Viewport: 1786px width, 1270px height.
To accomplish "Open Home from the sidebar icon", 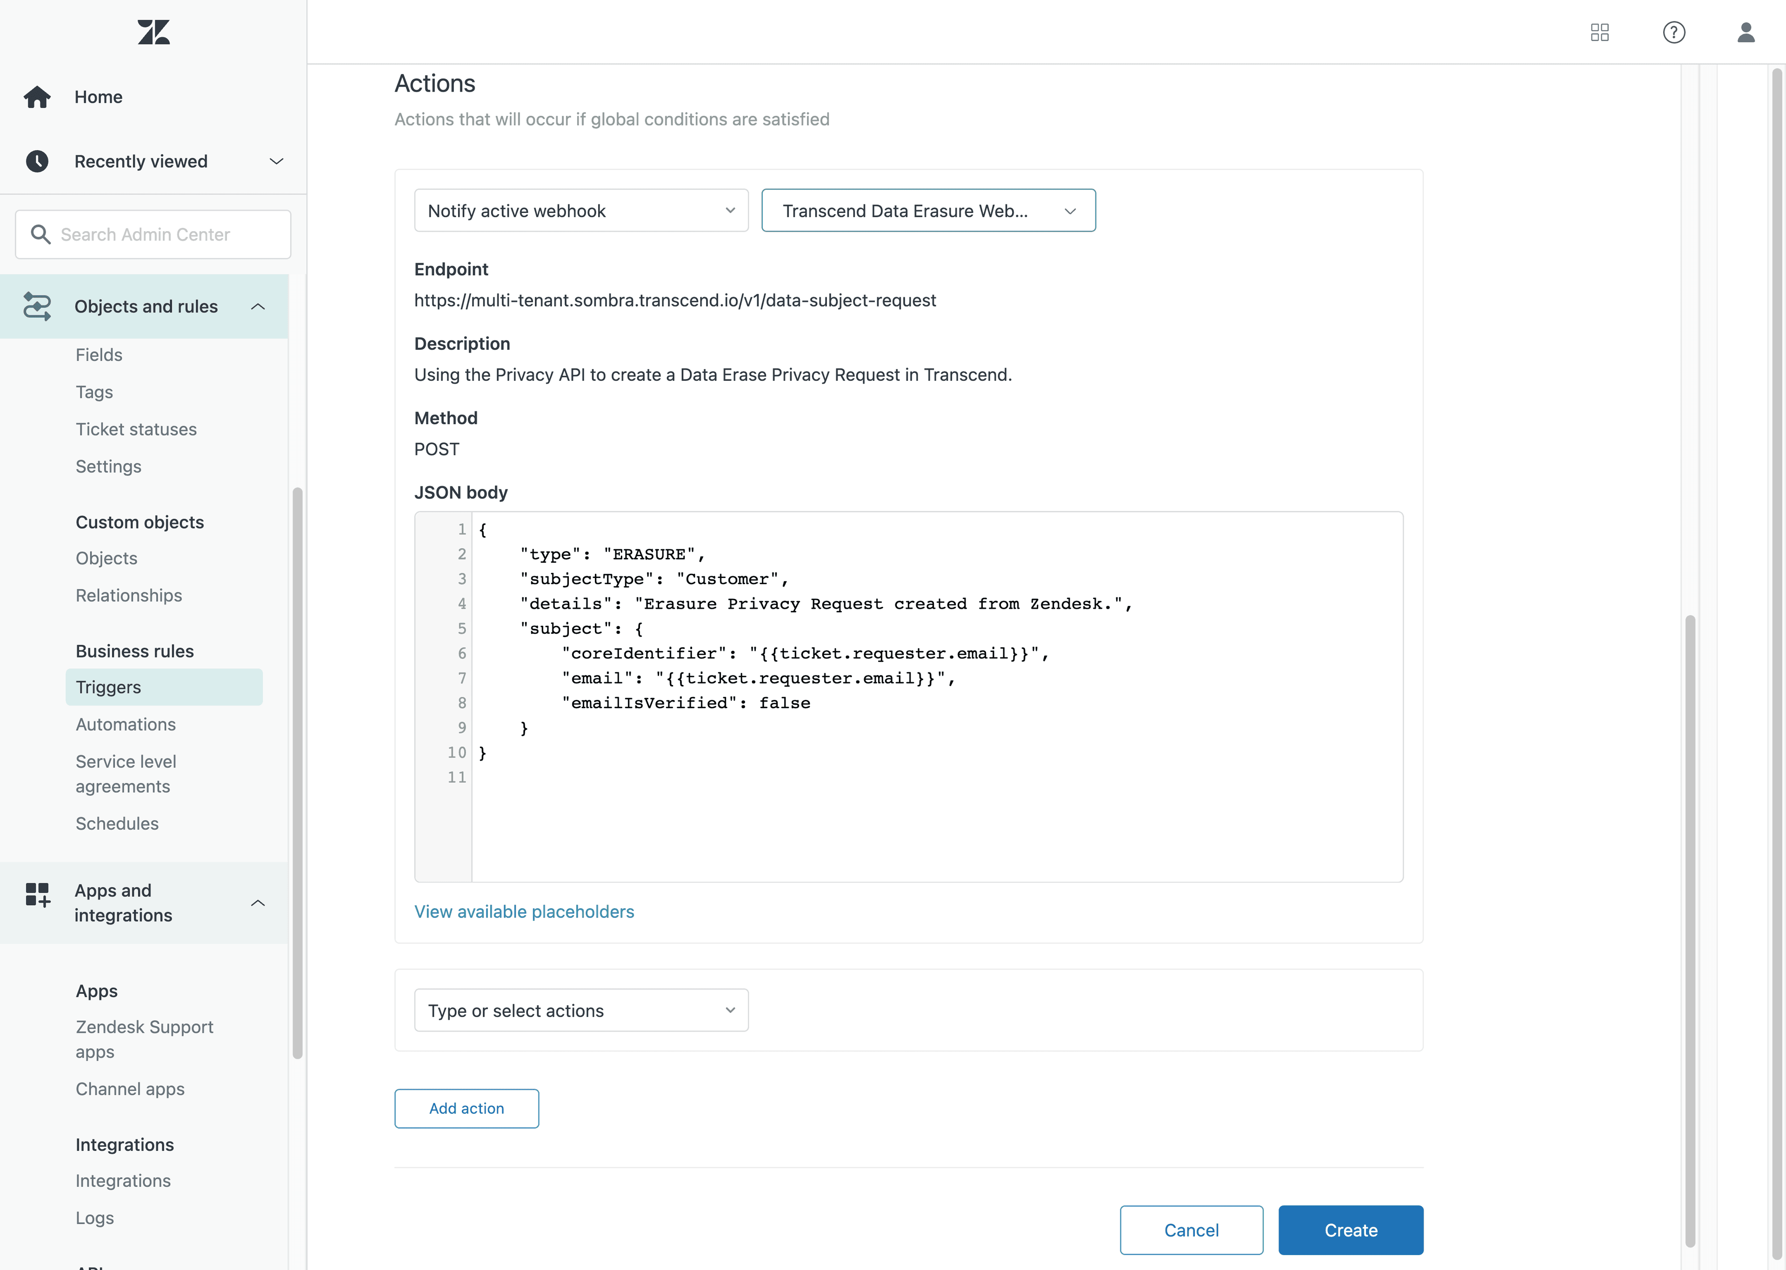I will pos(37,96).
